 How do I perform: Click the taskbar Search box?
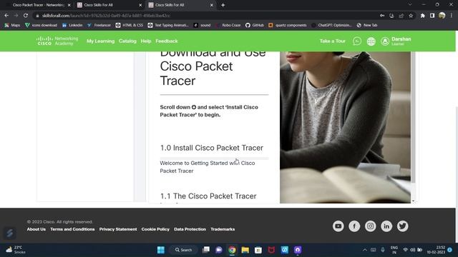point(184,250)
